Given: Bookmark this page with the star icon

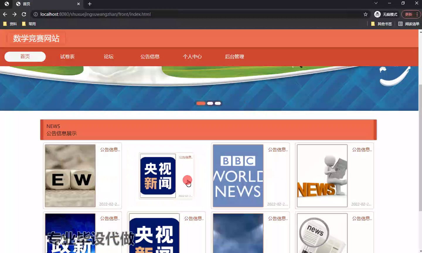Looking at the screenshot, I should (x=365, y=14).
